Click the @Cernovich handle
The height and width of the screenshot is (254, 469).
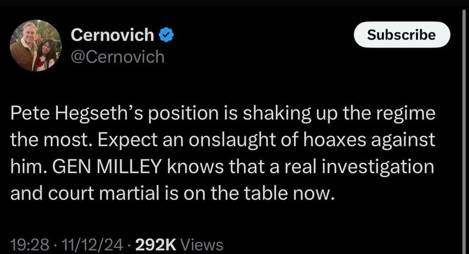(117, 57)
